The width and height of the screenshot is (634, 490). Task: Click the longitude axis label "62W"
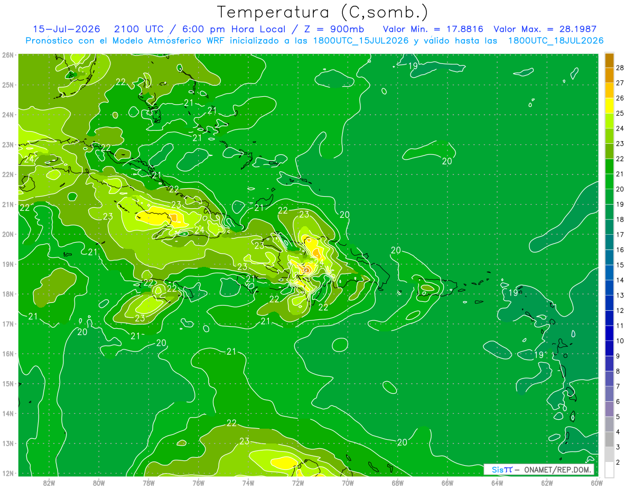click(547, 483)
